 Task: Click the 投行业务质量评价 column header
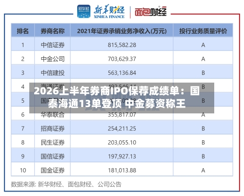click(203, 31)
